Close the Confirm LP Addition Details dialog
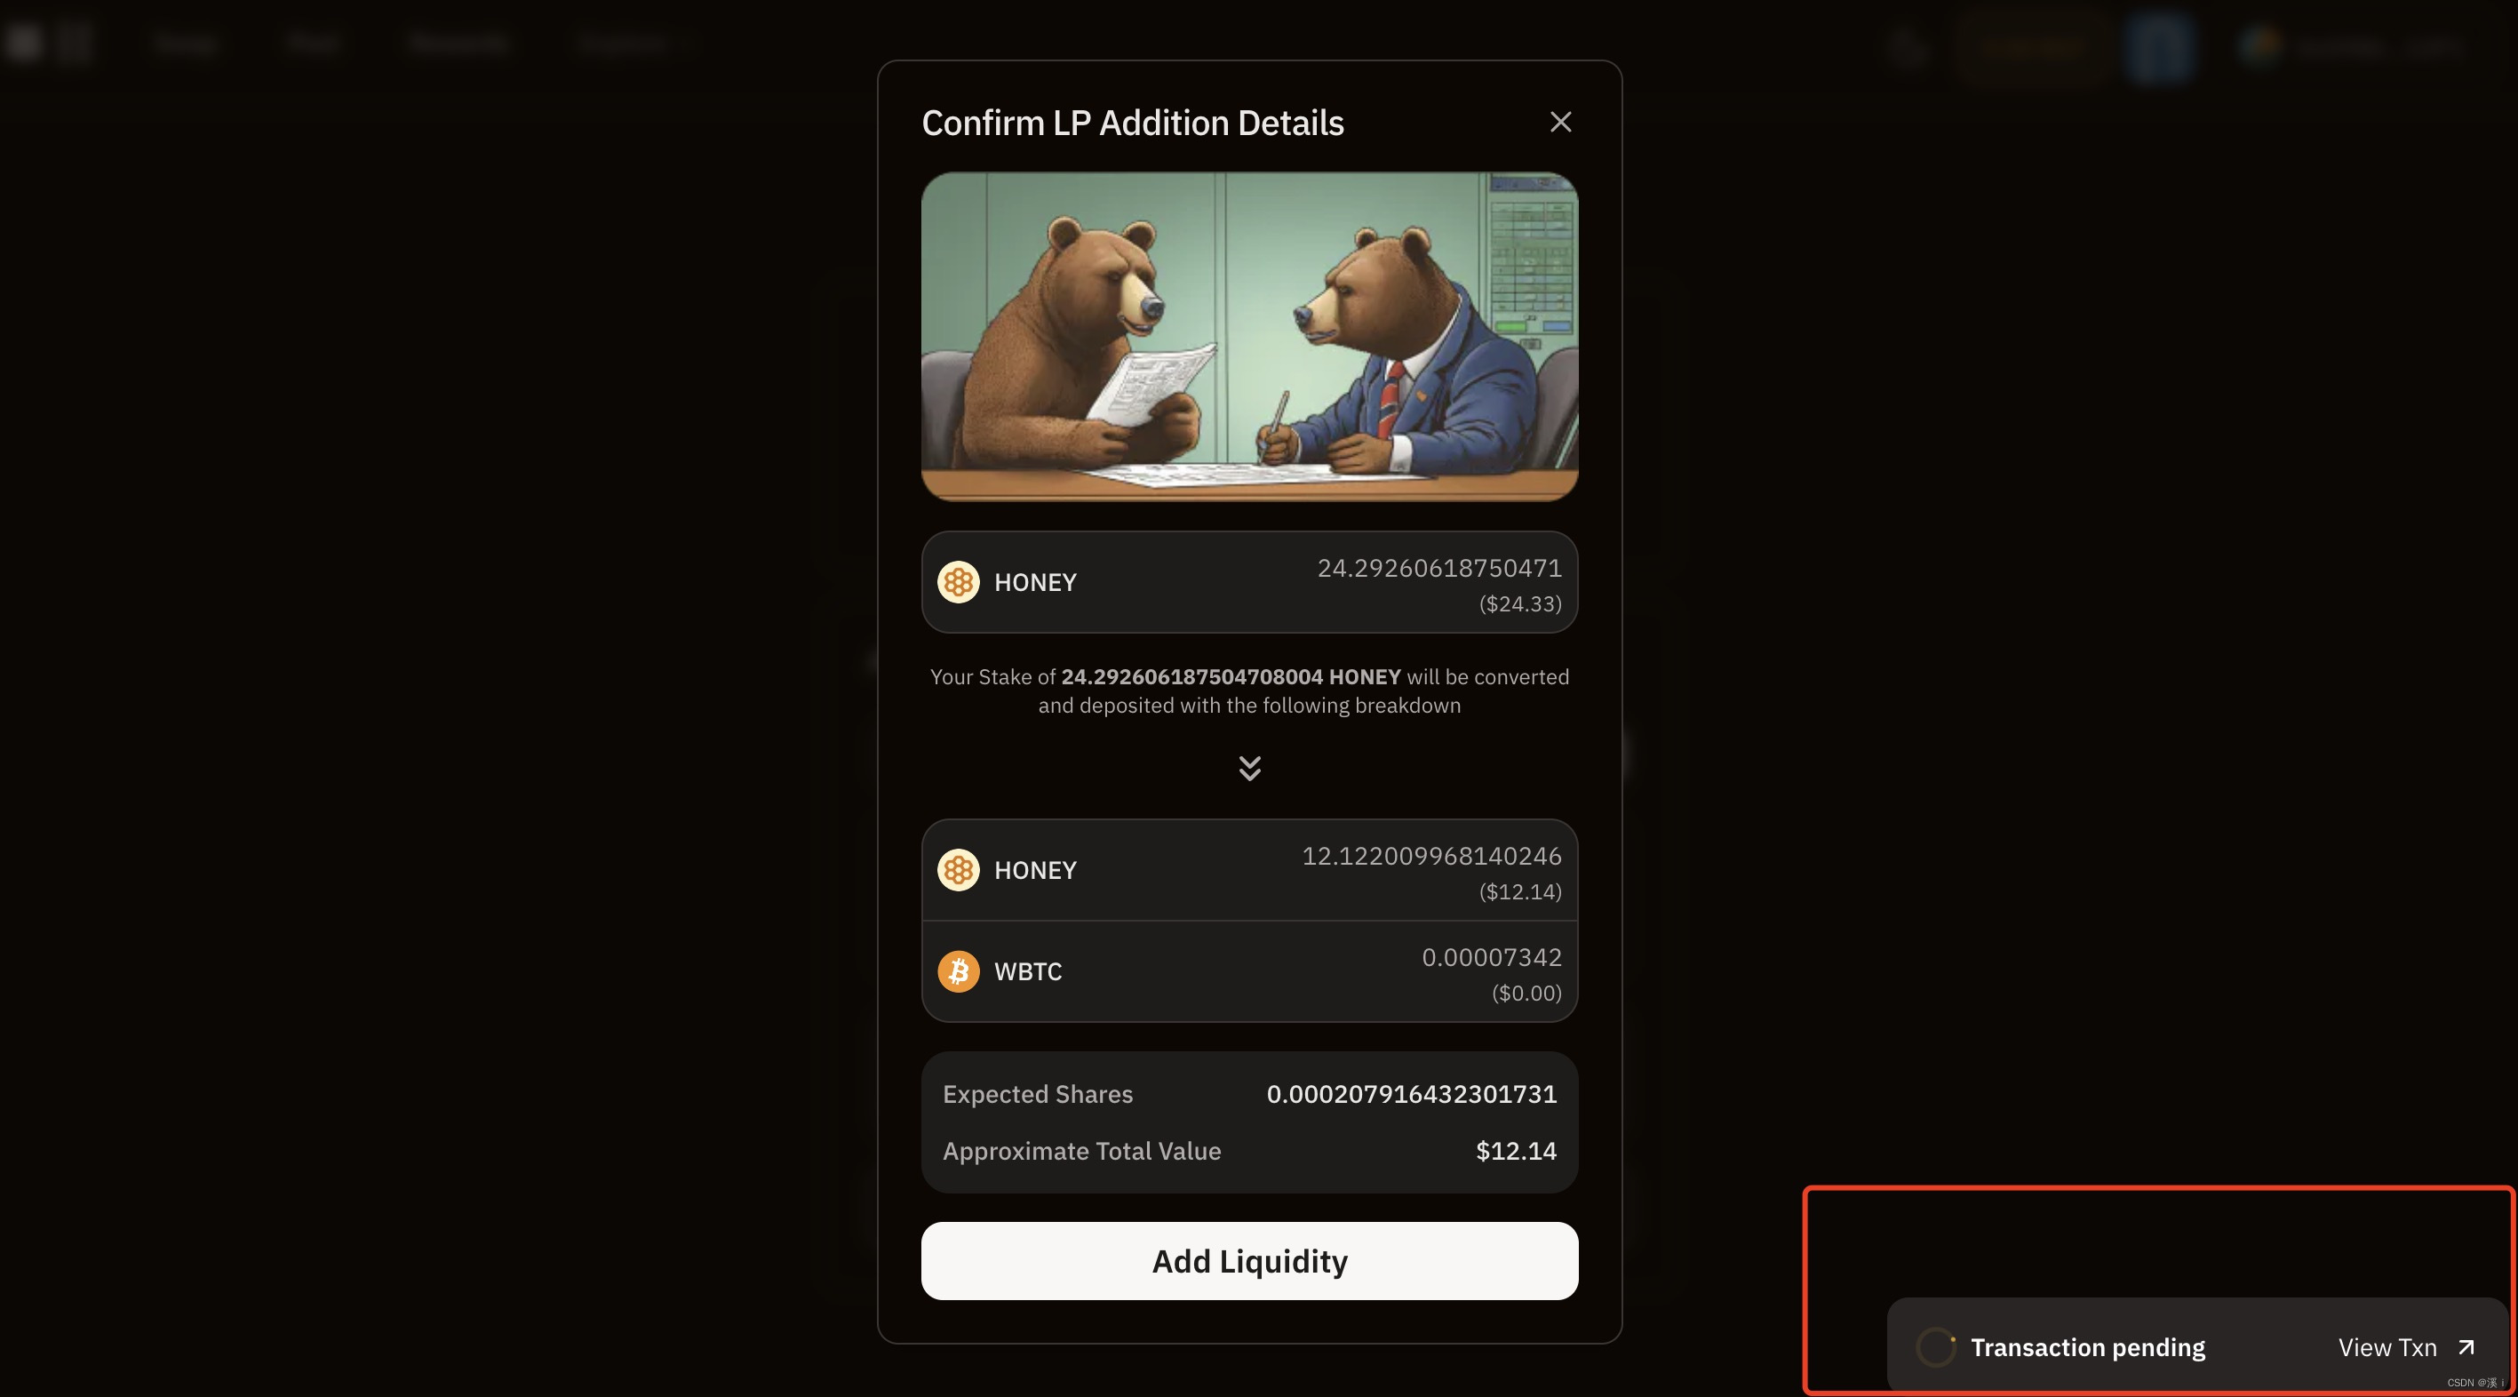 1560,123
